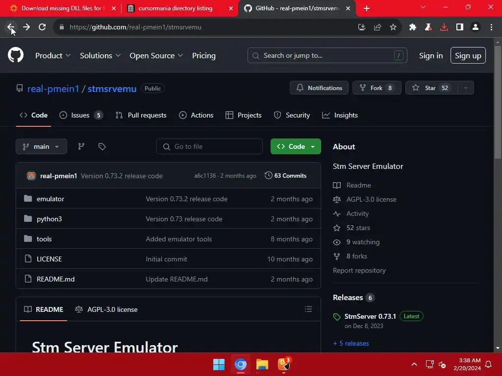Viewport: 502px width, 376px height.
Task: Click the muted volume tray icon
Action: coord(442,364)
